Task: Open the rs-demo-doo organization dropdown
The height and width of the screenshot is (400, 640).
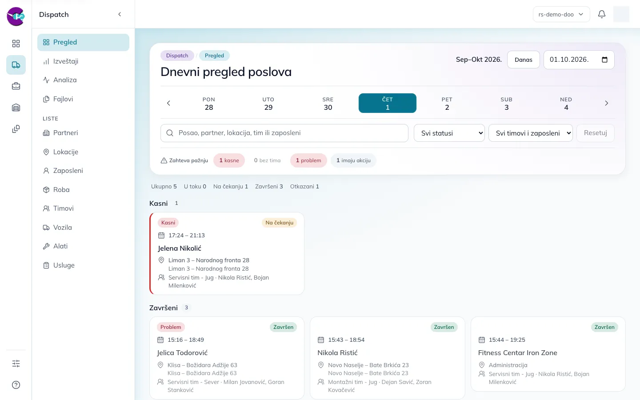Action: pos(561,14)
